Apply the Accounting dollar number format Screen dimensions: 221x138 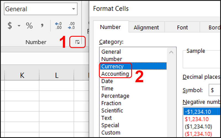[x=10, y=26]
